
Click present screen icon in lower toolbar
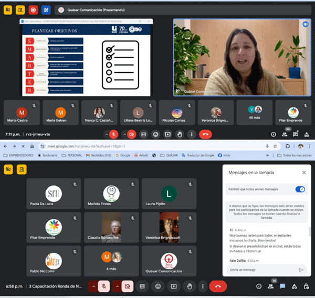pyautogui.click(x=173, y=286)
